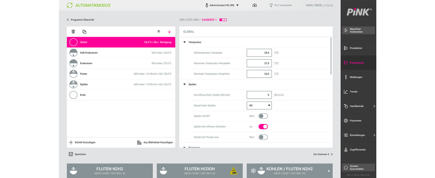Go to Zur Kammer 2 link
The width and height of the screenshot is (435, 178).
(x=323, y=154)
